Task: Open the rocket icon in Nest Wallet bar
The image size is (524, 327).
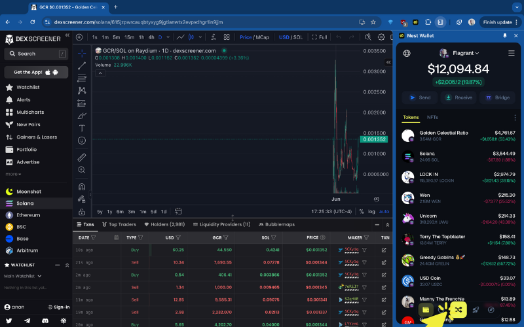Action: click(476, 309)
